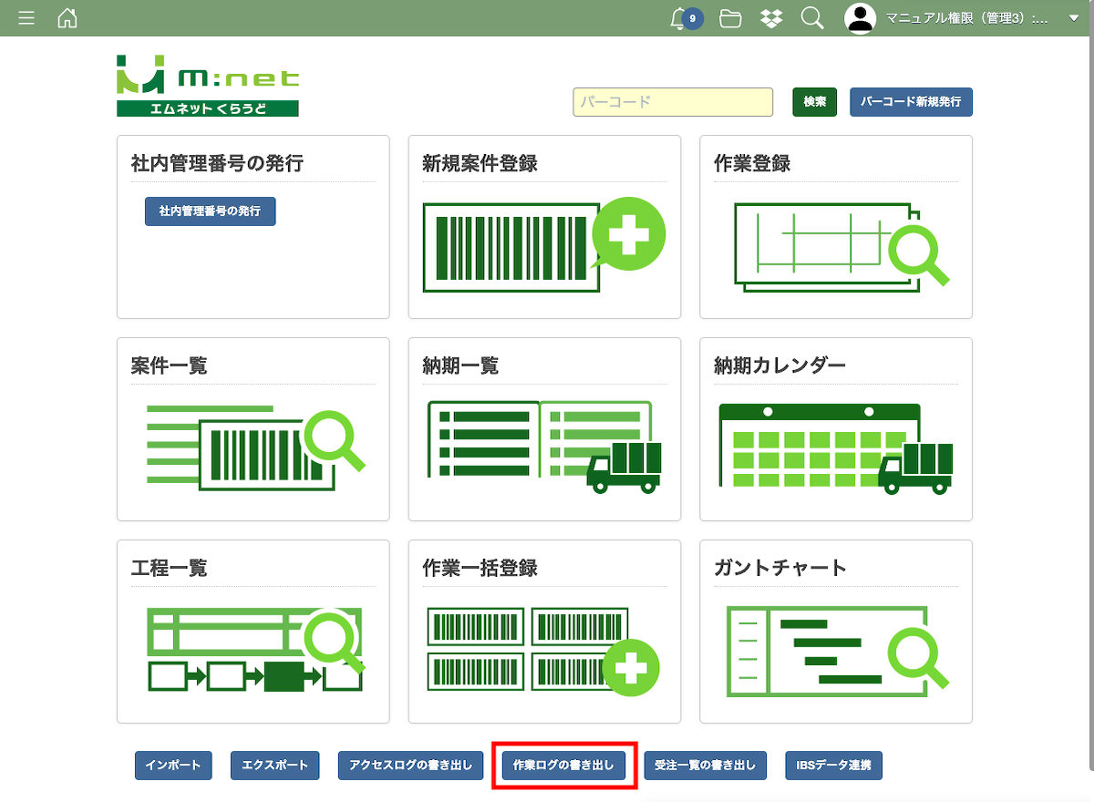Click IBSデータ連携 button
This screenshot has height=802, width=1094.
click(x=833, y=766)
